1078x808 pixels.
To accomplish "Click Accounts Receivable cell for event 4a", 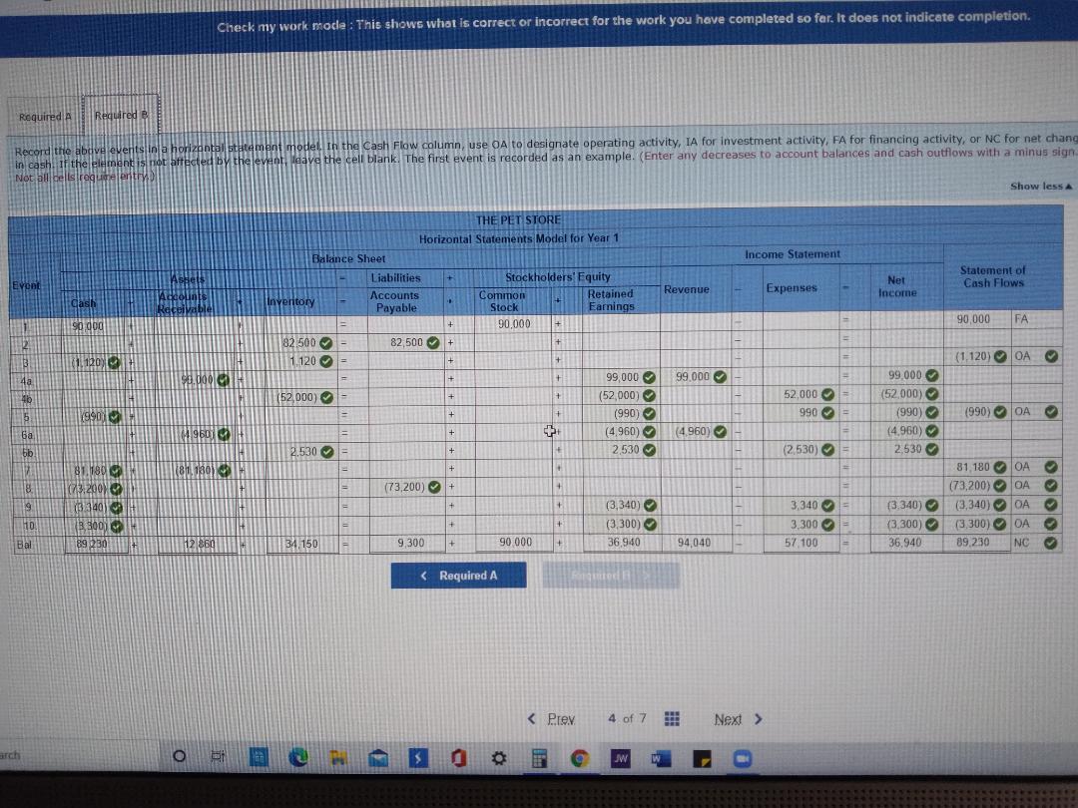I will (x=196, y=380).
